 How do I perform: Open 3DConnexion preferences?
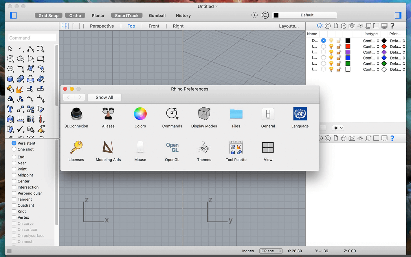pos(76,118)
